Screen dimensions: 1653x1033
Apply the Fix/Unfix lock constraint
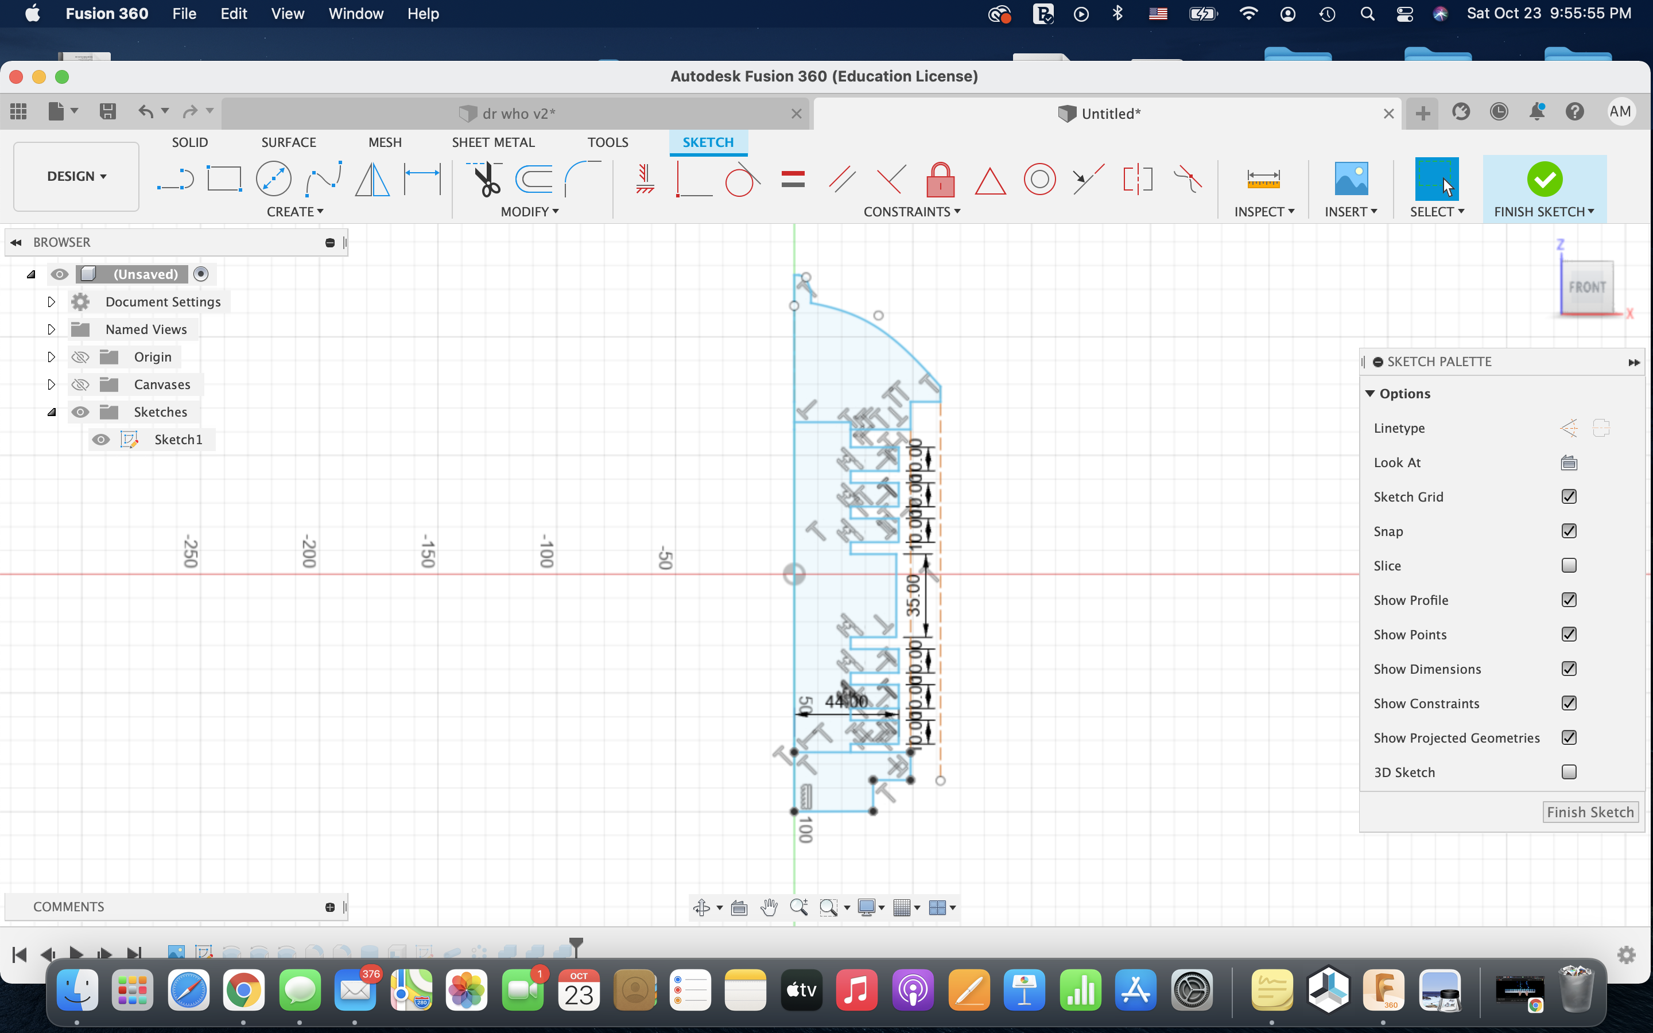point(940,180)
